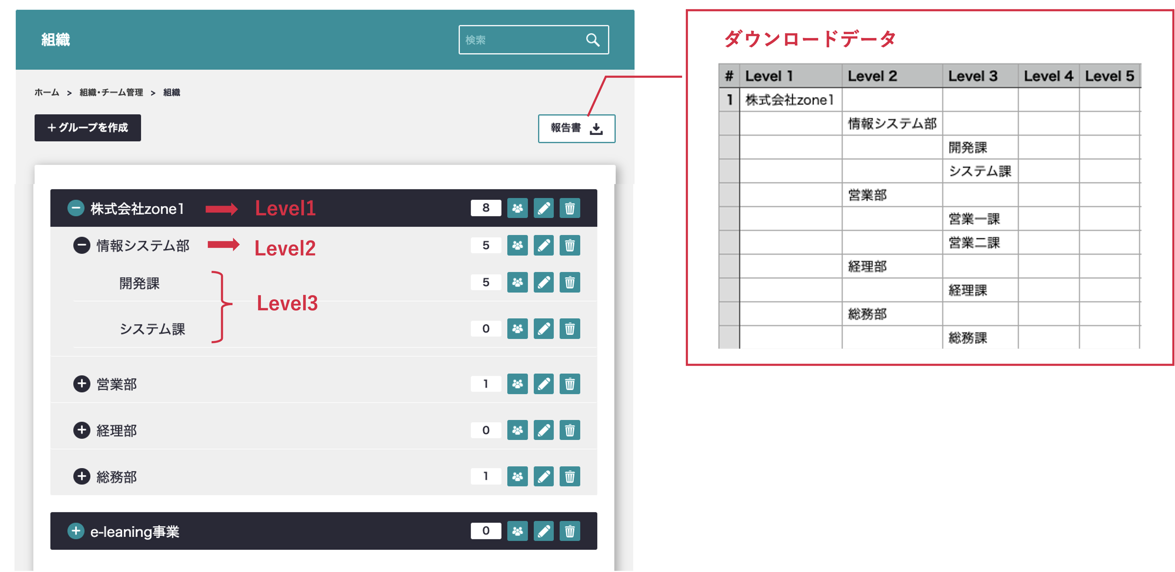Click 総務部 cell in download table
This screenshot has width=1175, height=572.
[x=892, y=314]
